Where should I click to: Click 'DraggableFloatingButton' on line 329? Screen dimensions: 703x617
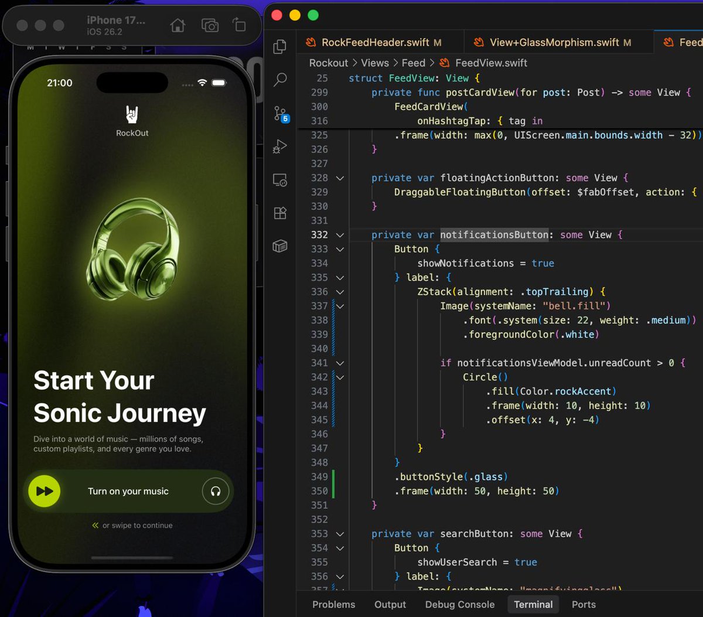pos(460,192)
